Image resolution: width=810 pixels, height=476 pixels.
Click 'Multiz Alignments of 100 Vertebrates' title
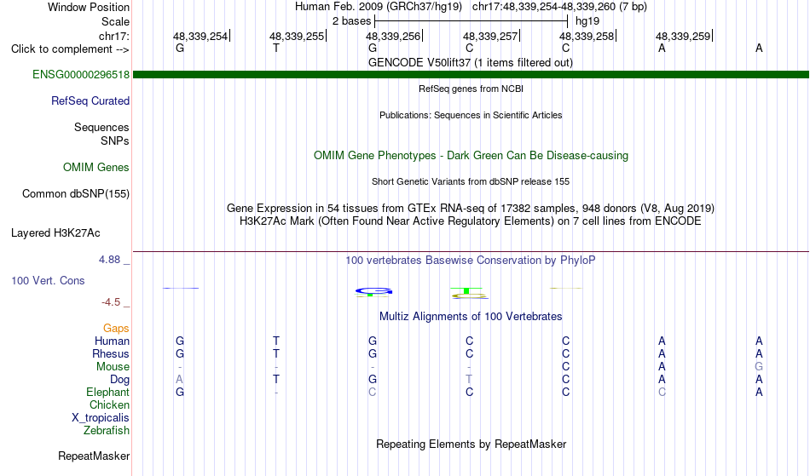(471, 316)
